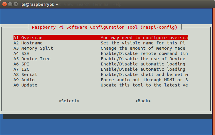Click 'Update this tool to the latest ve' description
This screenshot has height=135, width=215.
(144, 85)
